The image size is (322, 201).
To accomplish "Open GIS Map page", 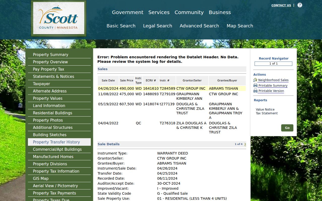I will coord(59,178).
